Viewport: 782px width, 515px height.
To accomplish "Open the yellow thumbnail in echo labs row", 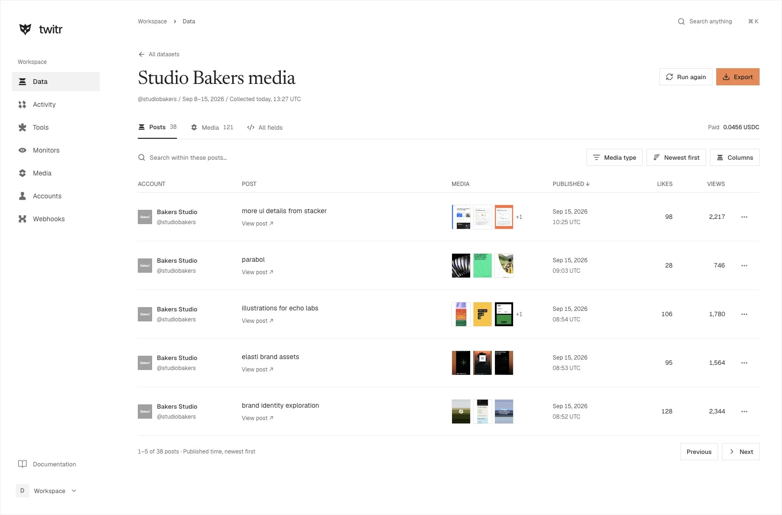I will tap(483, 314).
